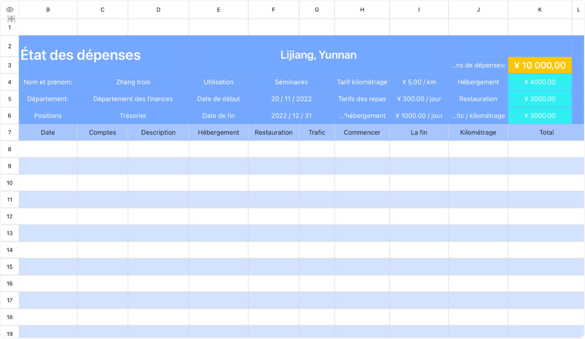Image resolution: width=585 pixels, height=339 pixels.
Task: Click the 'Tarifs des repas' label cell
Action: (x=362, y=99)
